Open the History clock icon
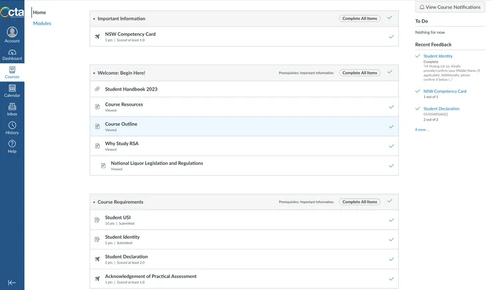This screenshot has height=290, width=492. 12,126
